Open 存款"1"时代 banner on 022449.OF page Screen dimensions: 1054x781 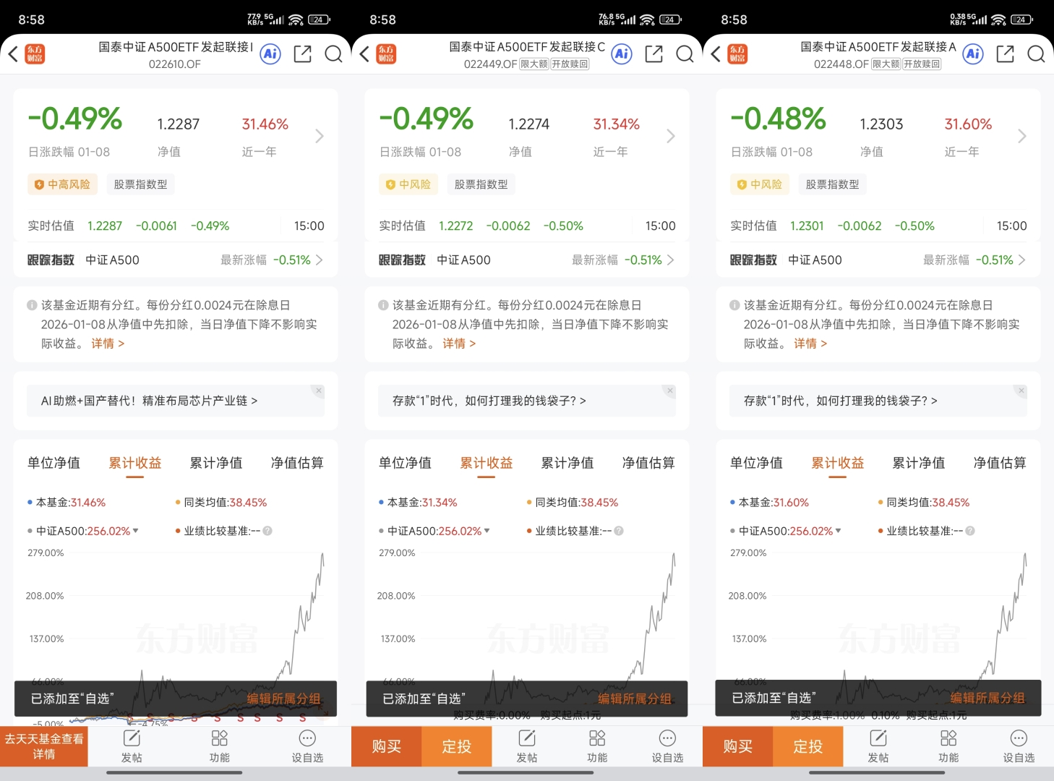(x=526, y=401)
